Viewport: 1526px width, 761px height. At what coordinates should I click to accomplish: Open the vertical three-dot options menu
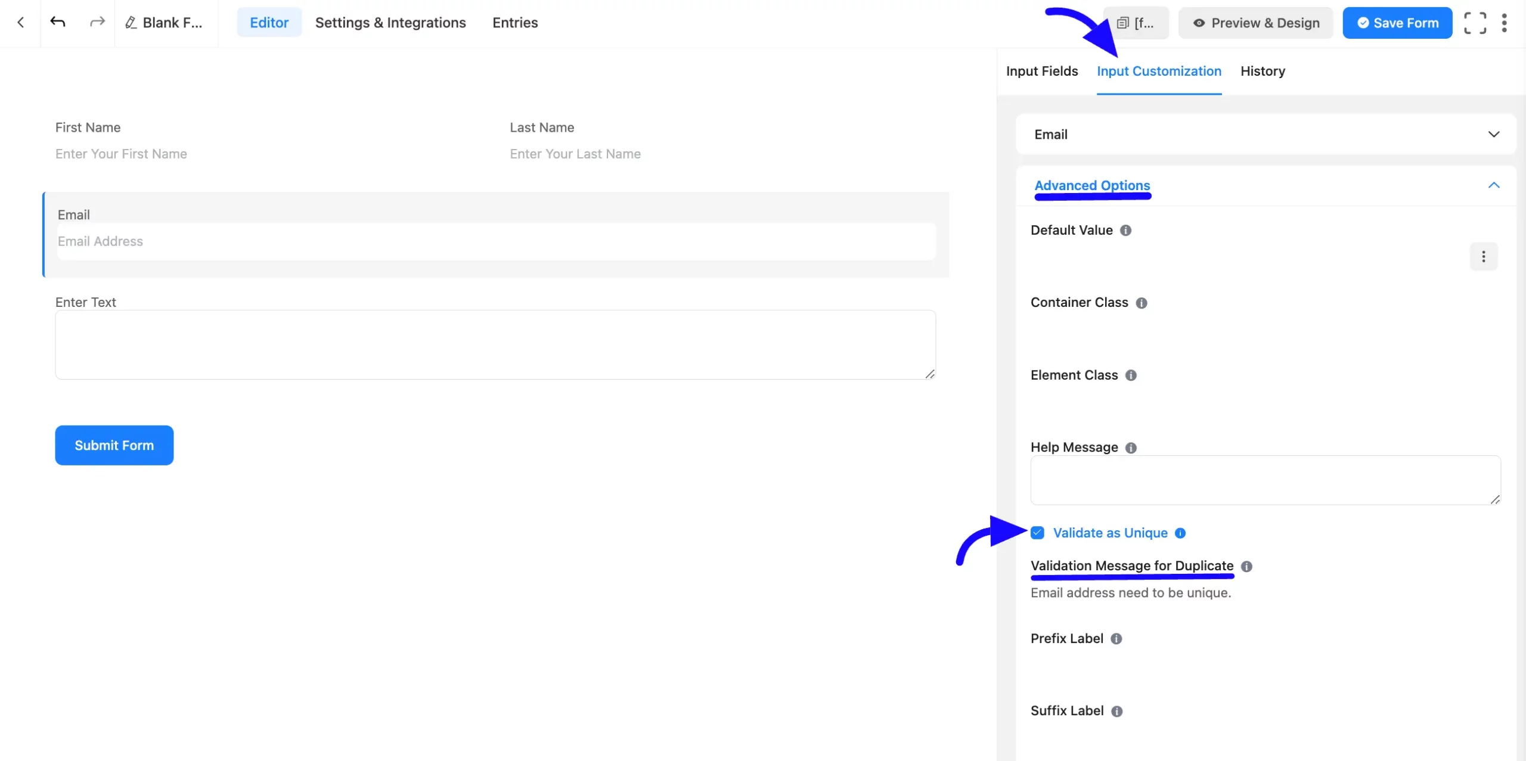point(1505,23)
